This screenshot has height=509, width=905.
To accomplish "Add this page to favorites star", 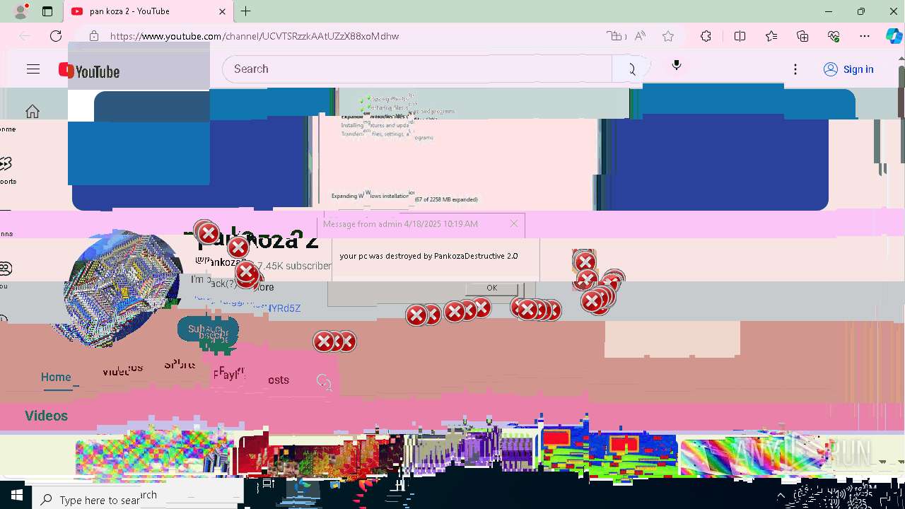I will [x=668, y=36].
